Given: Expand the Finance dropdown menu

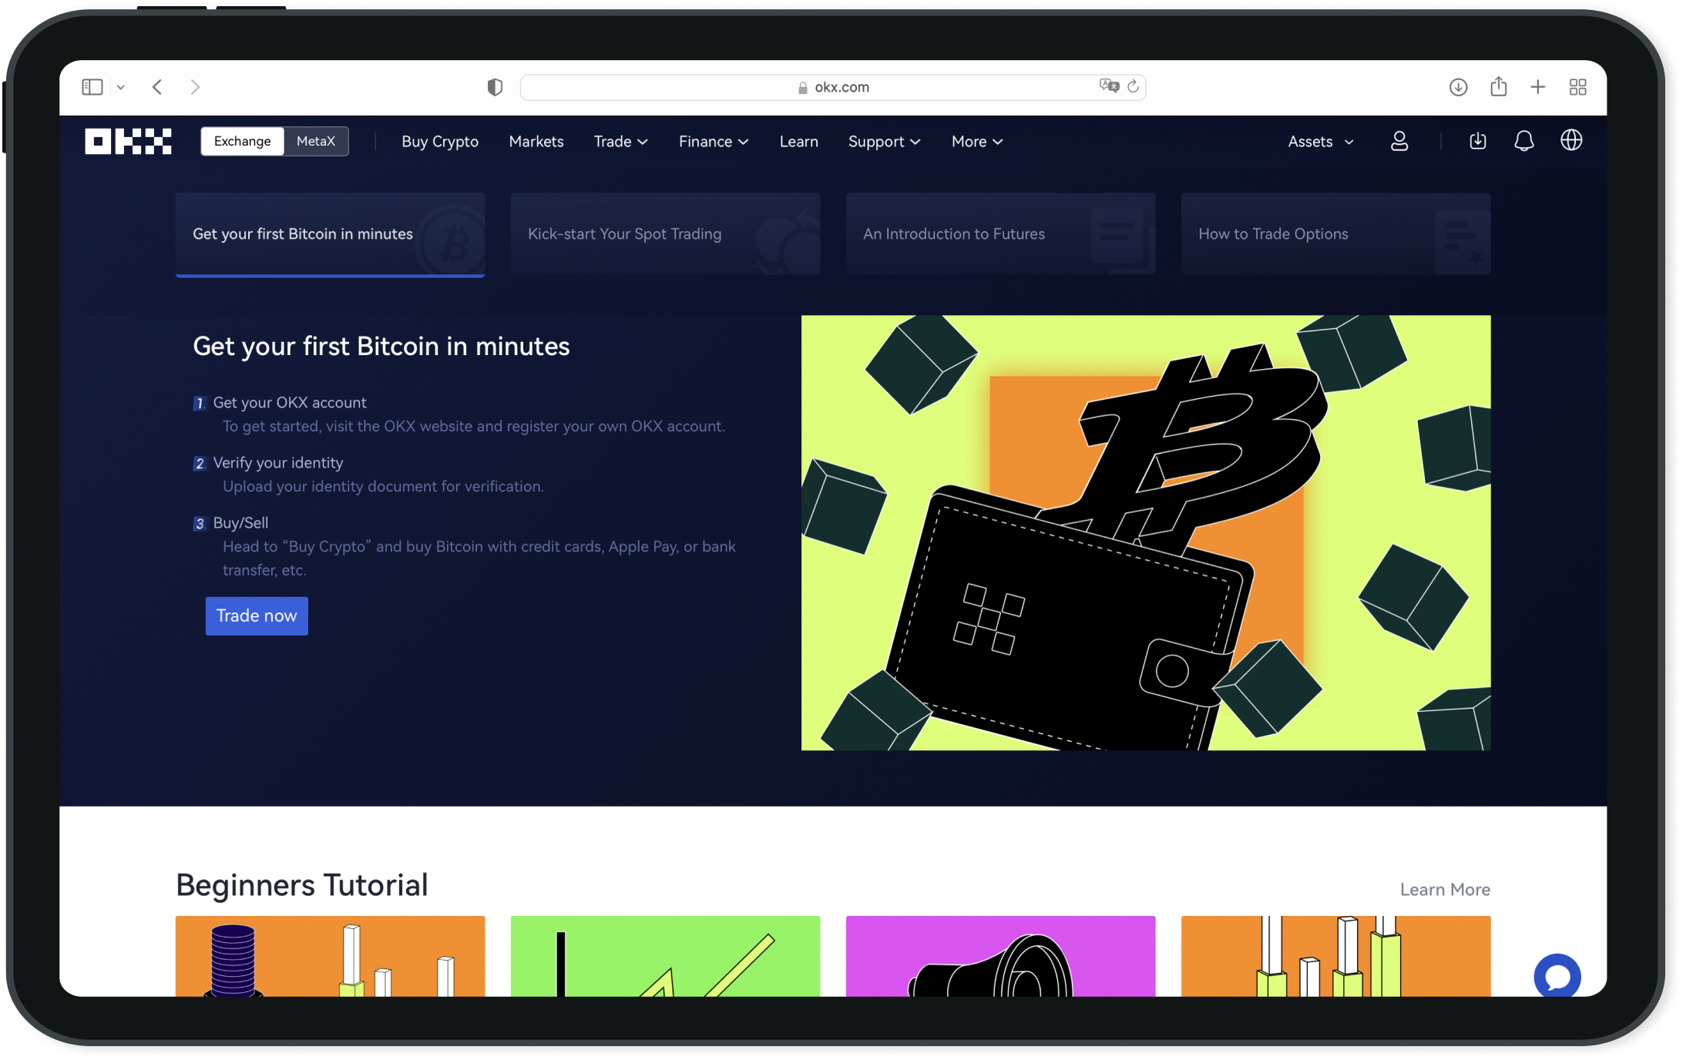Looking at the screenshot, I should click(x=714, y=140).
